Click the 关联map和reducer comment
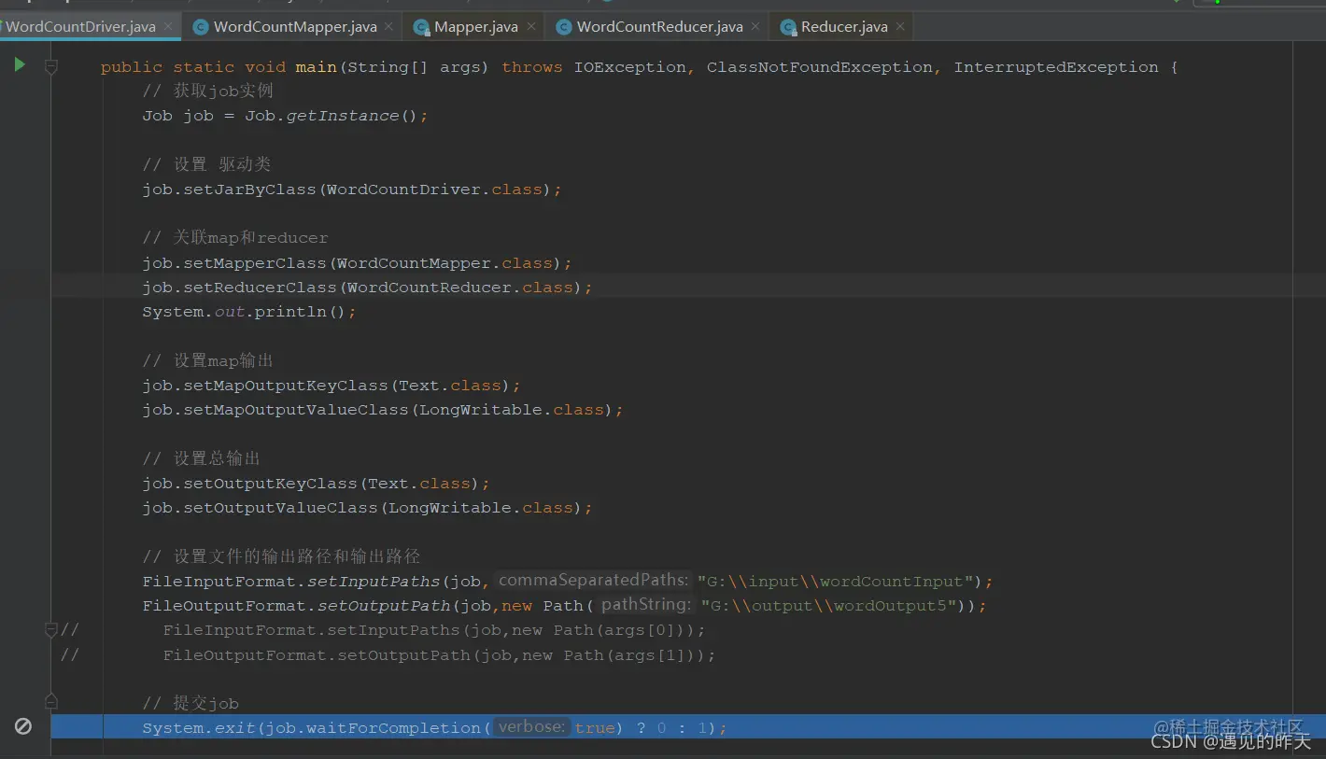 (x=235, y=238)
